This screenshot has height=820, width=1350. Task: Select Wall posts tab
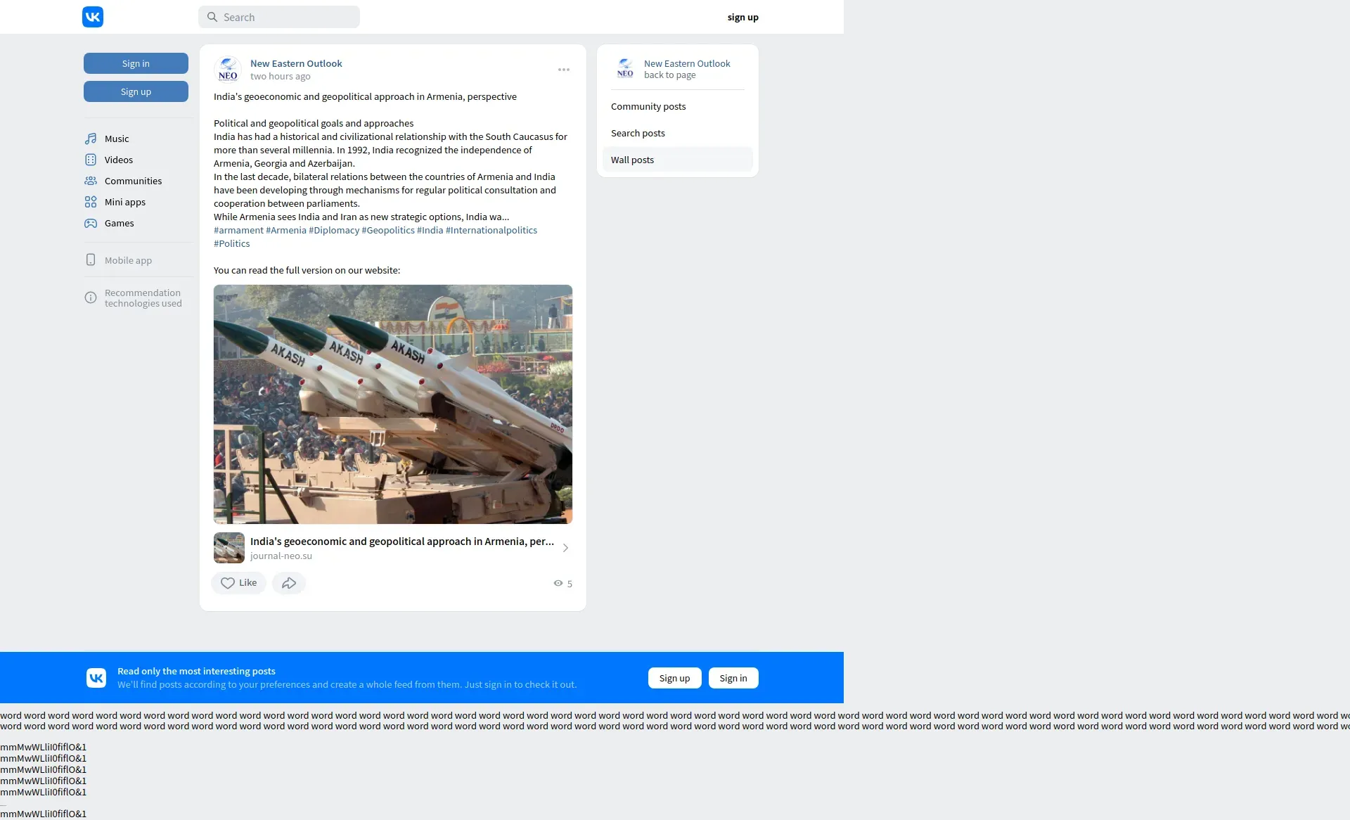pyautogui.click(x=632, y=160)
